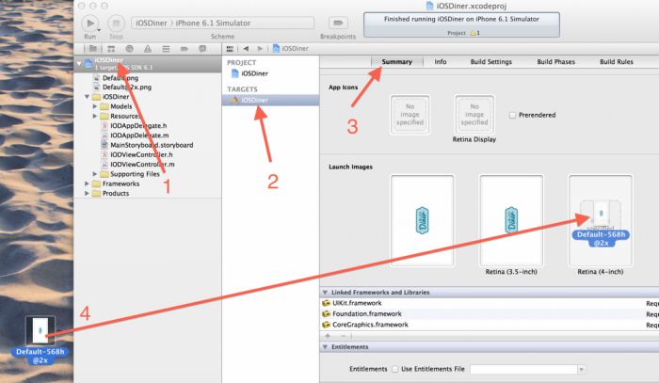Select Default-568h@2x file on desktop

[x=40, y=341]
